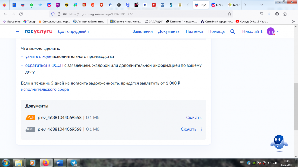Bookmark this page with star icon
This screenshot has height=167, width=298.
(x=229, y=14)
